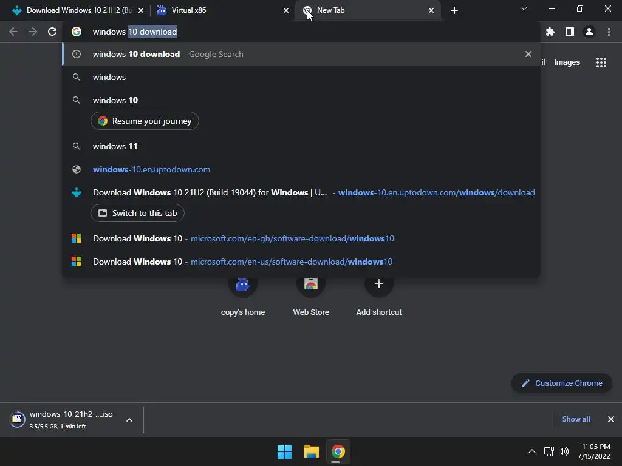Open the microsoft.com en-gb Download Windows 10 suggestion
The image size is (622, 466).
coord(301,238)
